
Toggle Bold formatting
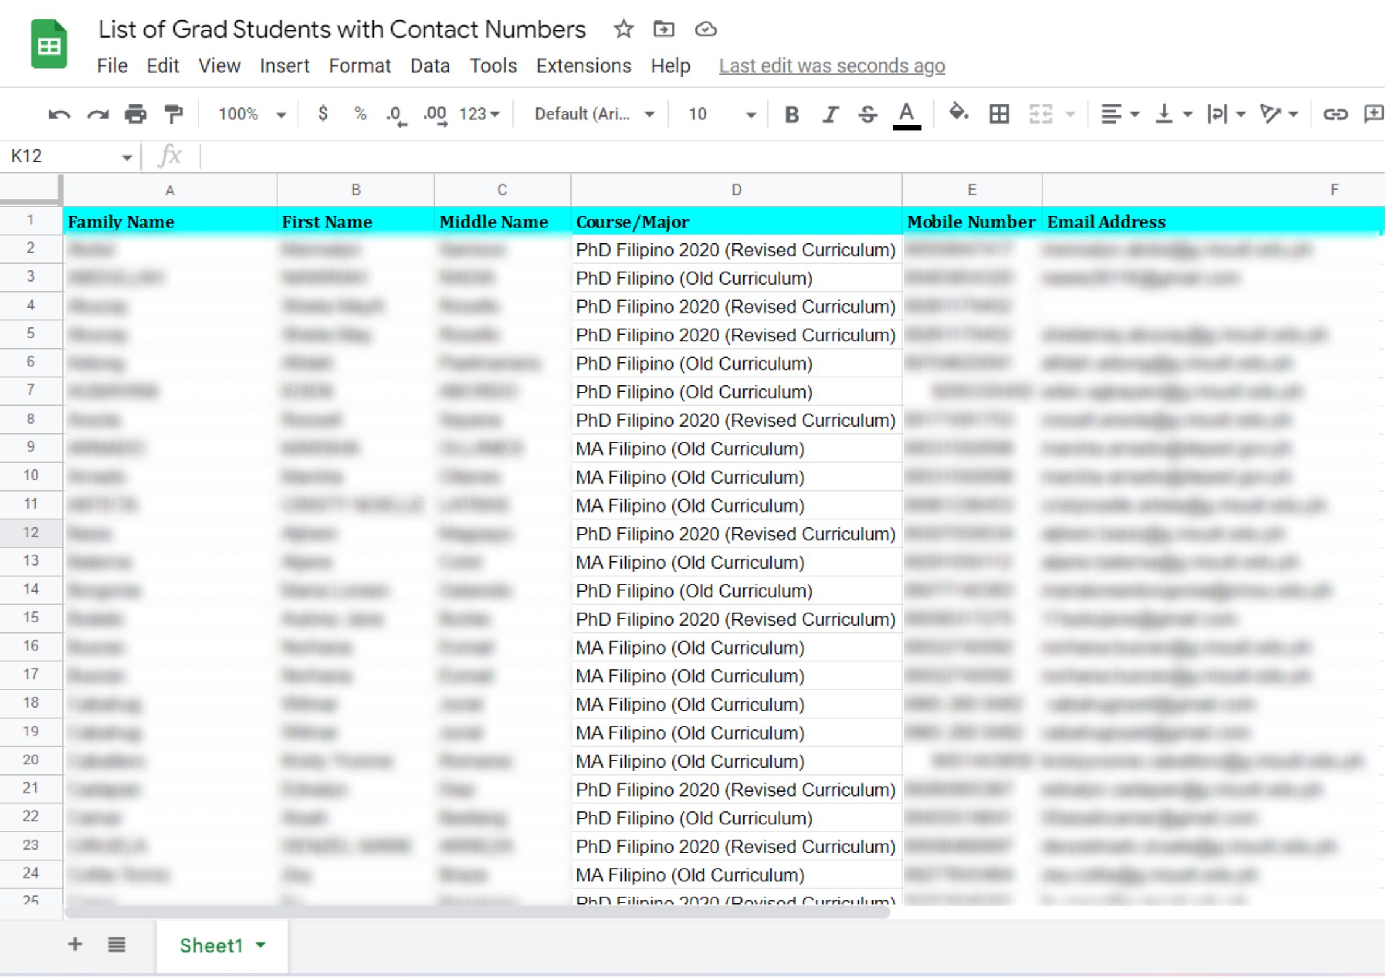[791, 114]
